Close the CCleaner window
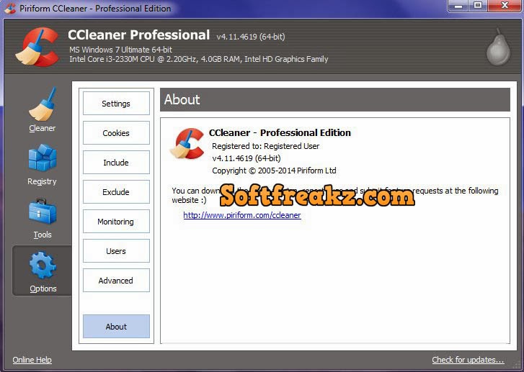Screen dimensions: 524x372 (505, 6)
